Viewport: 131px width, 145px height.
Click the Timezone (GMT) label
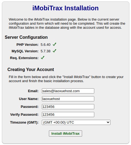[24, 123]
